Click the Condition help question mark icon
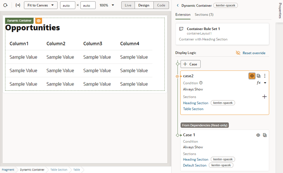This screenshot has height=173, width=283. click(x=201, y=83)
